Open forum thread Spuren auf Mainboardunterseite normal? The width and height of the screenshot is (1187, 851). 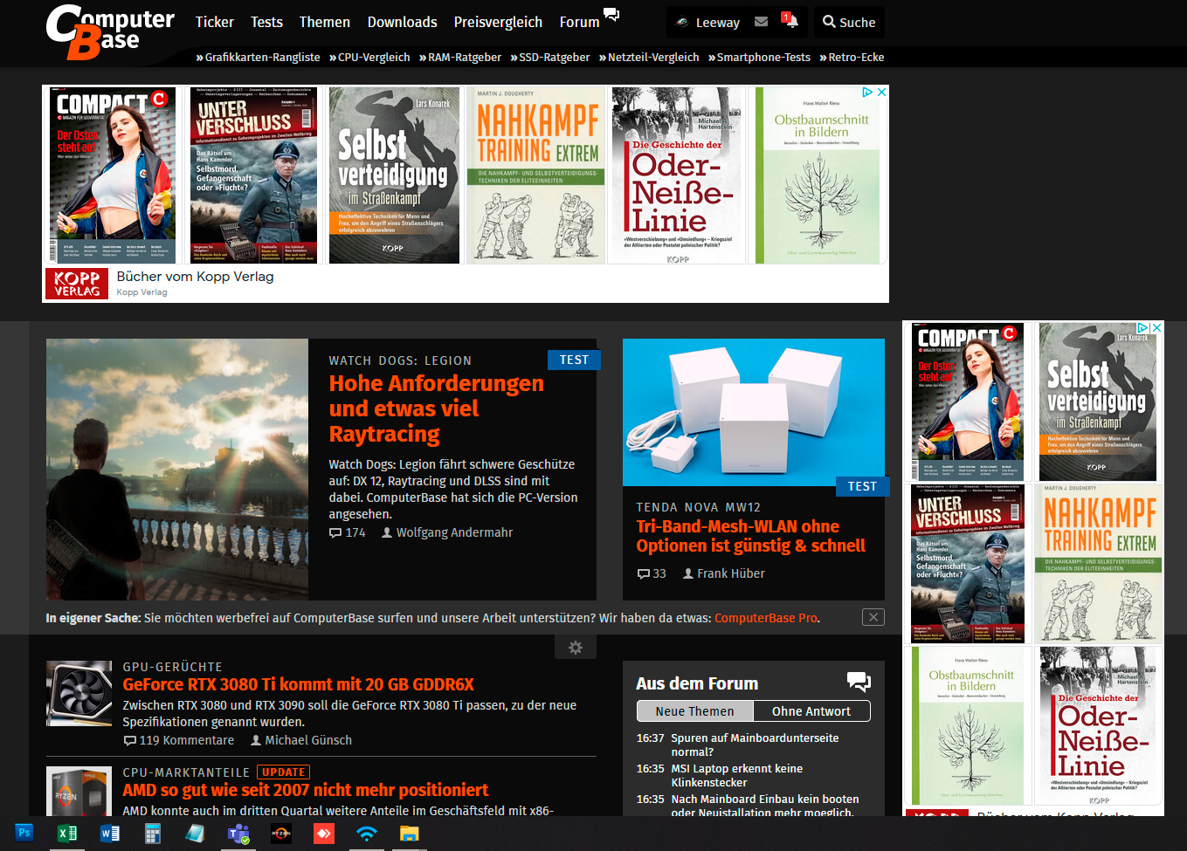(x=755, y=745)
